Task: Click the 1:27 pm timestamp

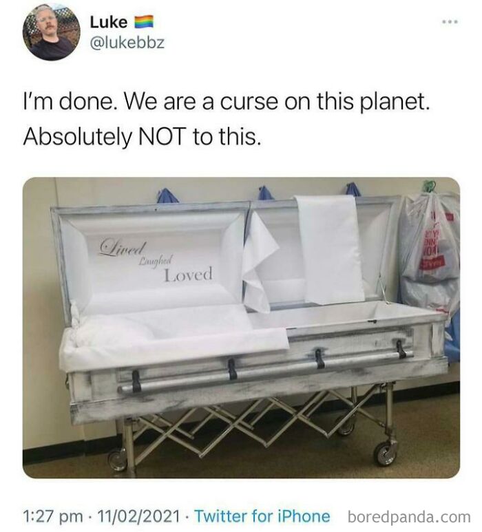Action: point(52,516)
